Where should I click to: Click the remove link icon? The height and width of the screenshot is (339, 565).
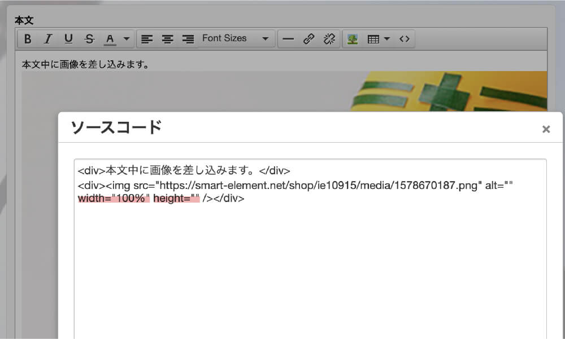[x=329, y=39]
